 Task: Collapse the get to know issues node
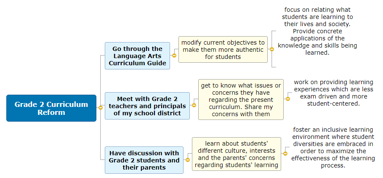287,99
